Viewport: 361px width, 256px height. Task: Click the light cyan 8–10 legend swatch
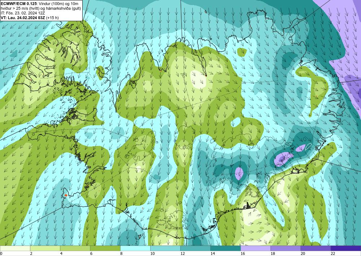tap(135, 248)
